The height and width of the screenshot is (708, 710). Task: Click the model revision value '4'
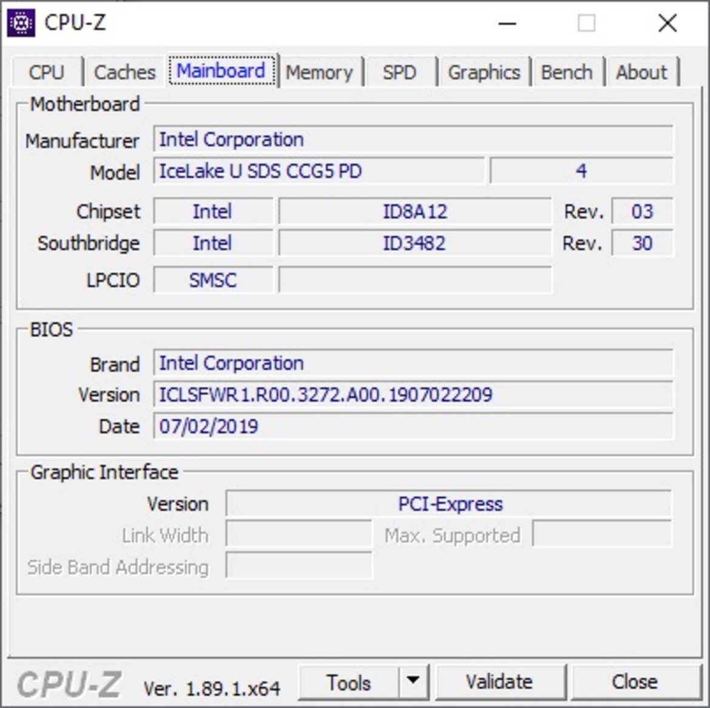[581, 170]
